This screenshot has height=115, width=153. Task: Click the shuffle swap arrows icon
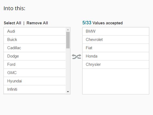click(x=77, y=57)
